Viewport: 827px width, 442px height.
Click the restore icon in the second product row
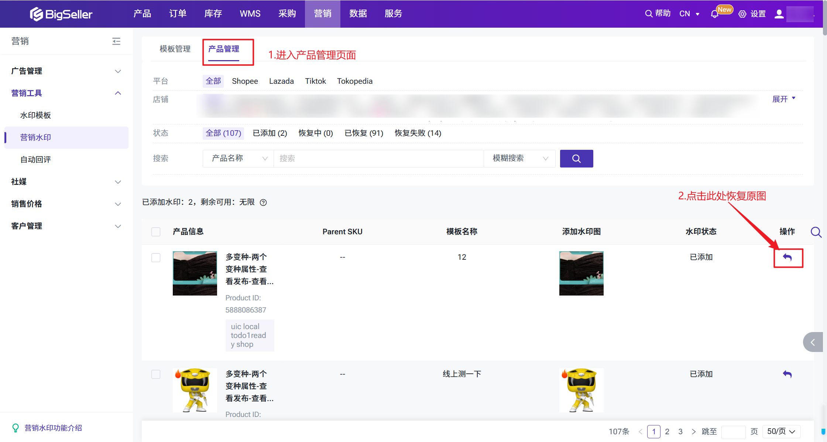(787, 374)
